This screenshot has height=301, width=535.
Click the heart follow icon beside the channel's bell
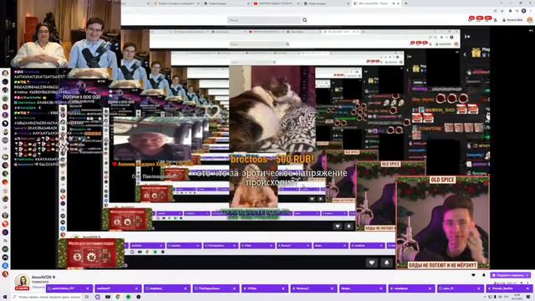click(x=473, y=275)
